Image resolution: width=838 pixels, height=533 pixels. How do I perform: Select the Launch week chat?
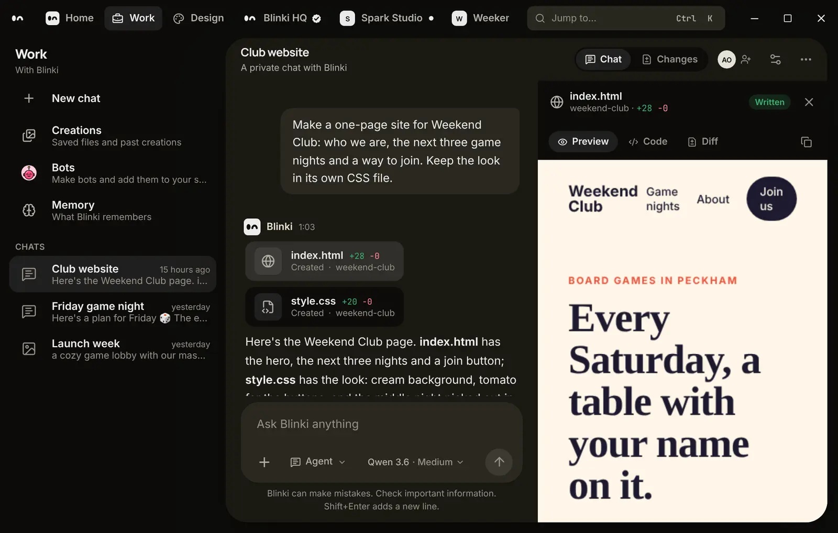(113, 349)
